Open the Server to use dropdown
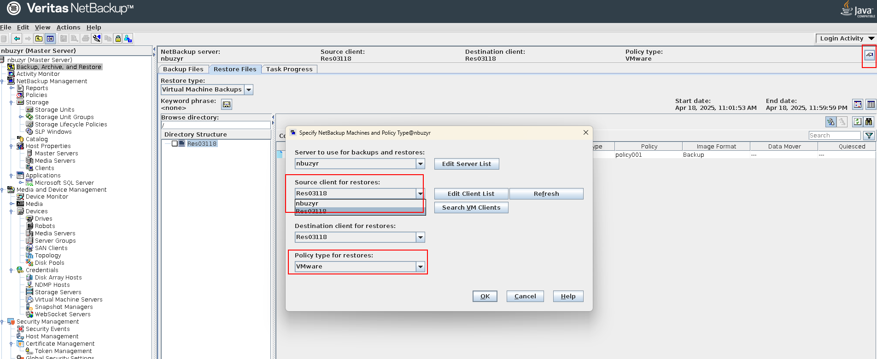Screen dimensions: 877x359 (x=421, y=164)
